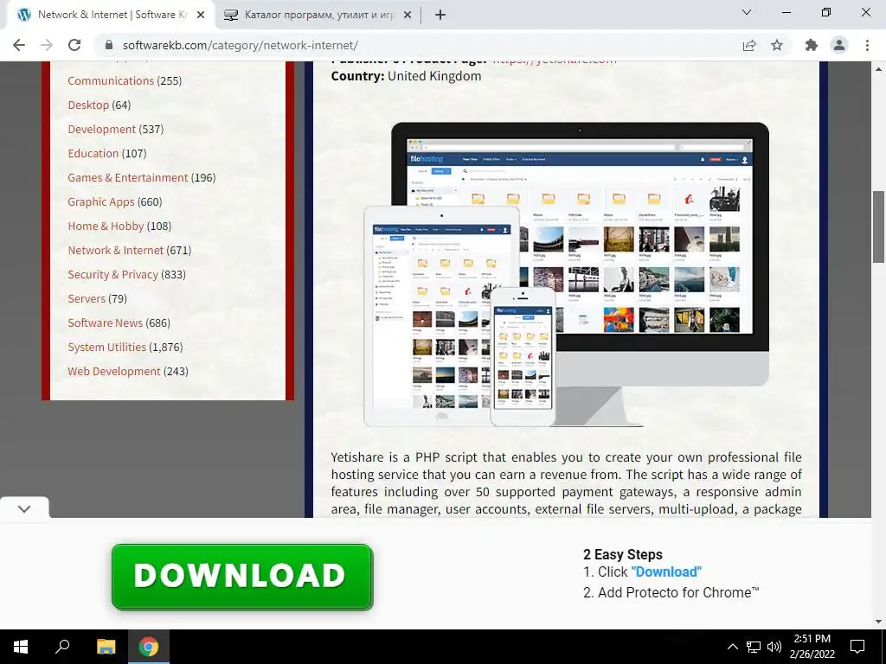Collapse the bottom ad banner chevron
Viewport: 886px width, 664px height.
point(24,508)
